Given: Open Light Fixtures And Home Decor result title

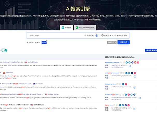Looking at the screenshot, I should (14, 105).
